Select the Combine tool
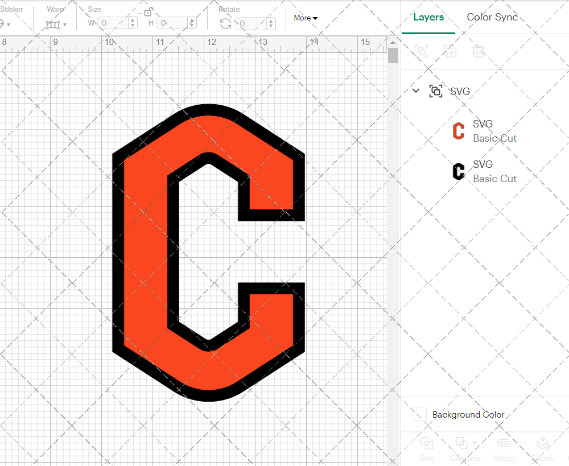Screen dimensions: 569x466 (x=462, y=449)
